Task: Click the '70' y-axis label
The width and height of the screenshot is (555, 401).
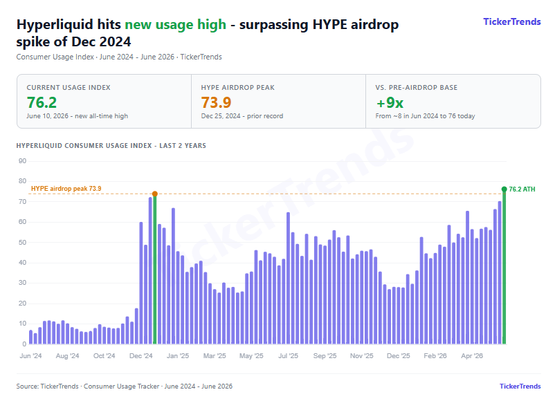Action: click(x=22, y=202)
